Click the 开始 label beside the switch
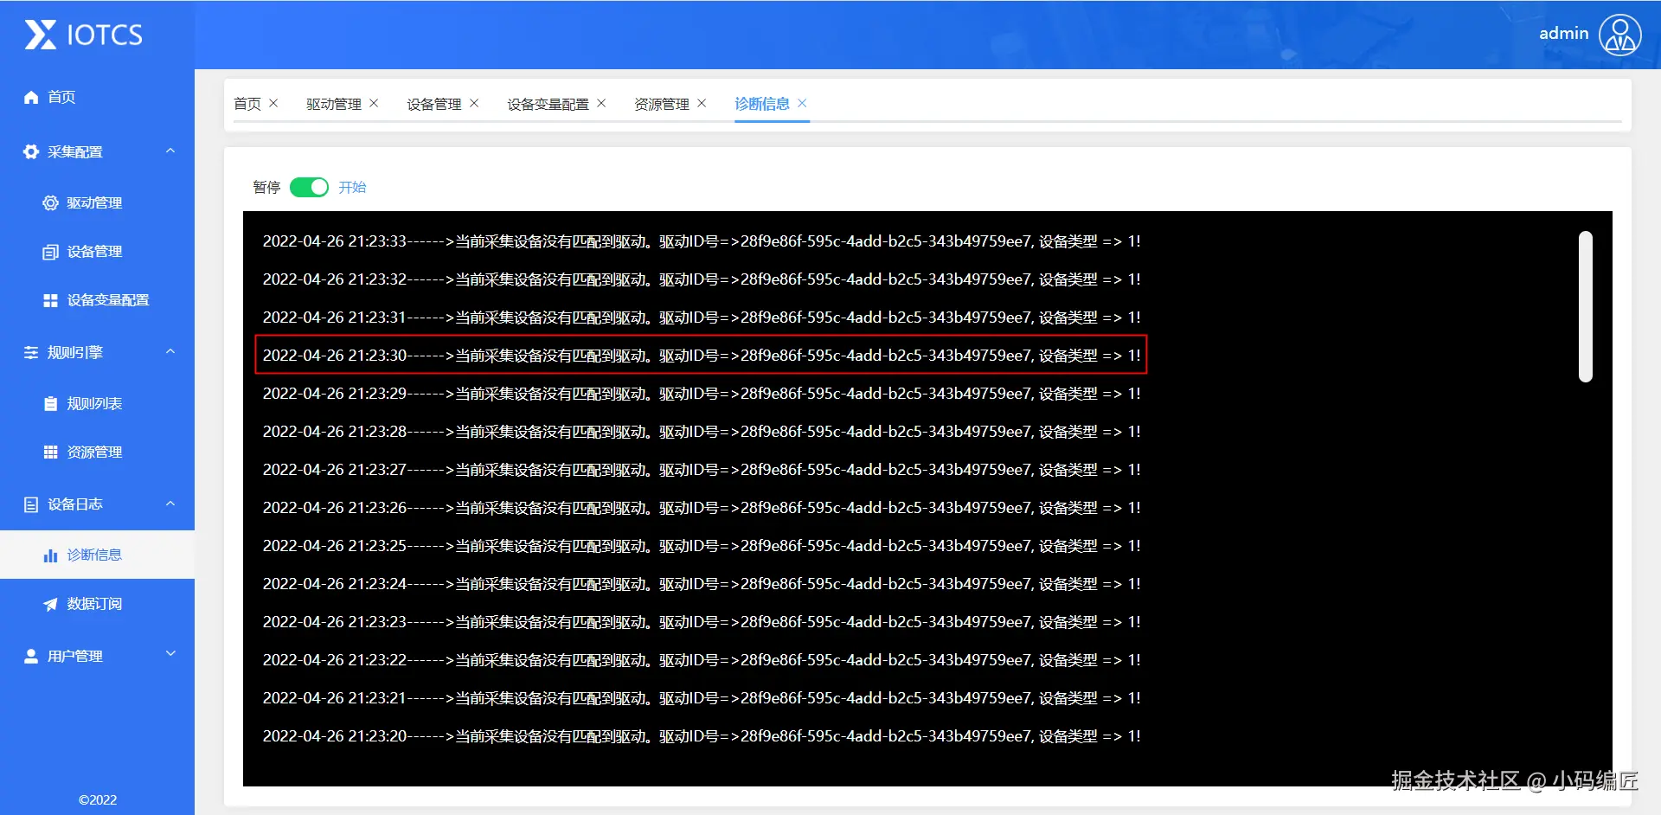 point(352,187)
